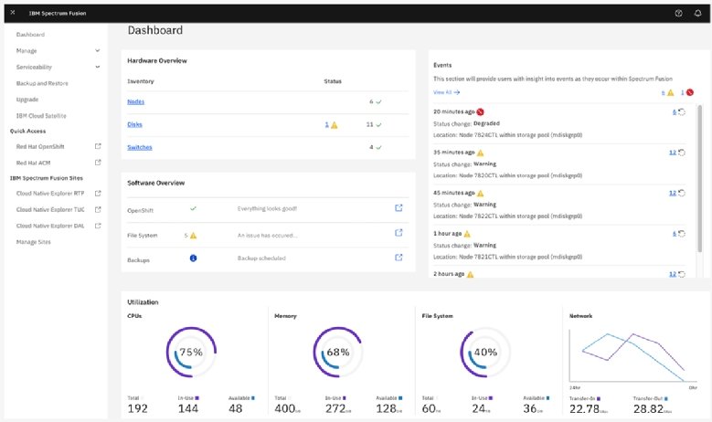Click the Backups blue info icon
Image resolution: width=712 pixels, height=422 pixels.
click(193, 258)
